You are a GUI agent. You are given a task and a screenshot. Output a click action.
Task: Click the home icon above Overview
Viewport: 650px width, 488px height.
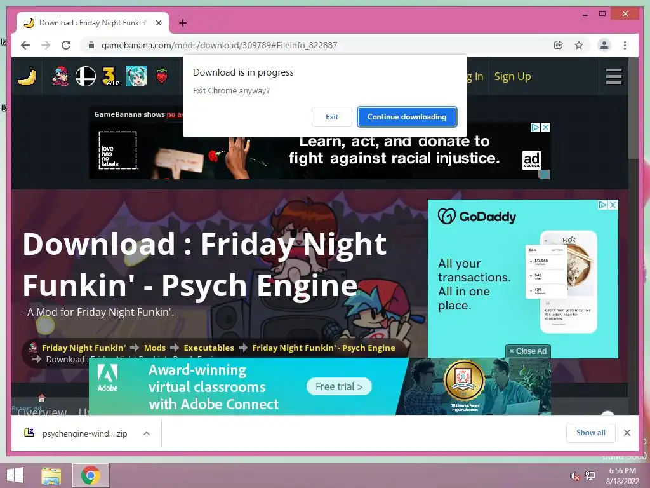41,398
